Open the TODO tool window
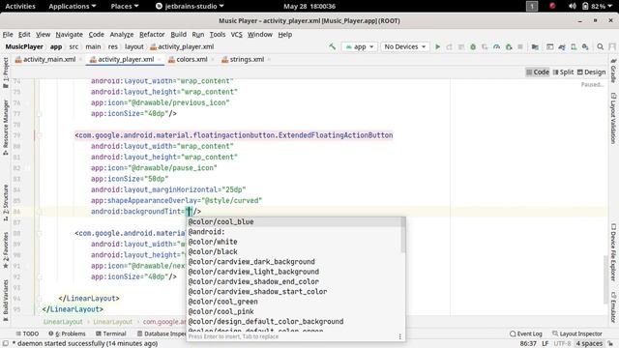This screenshot has height=348, width=619. click(27, 333)
